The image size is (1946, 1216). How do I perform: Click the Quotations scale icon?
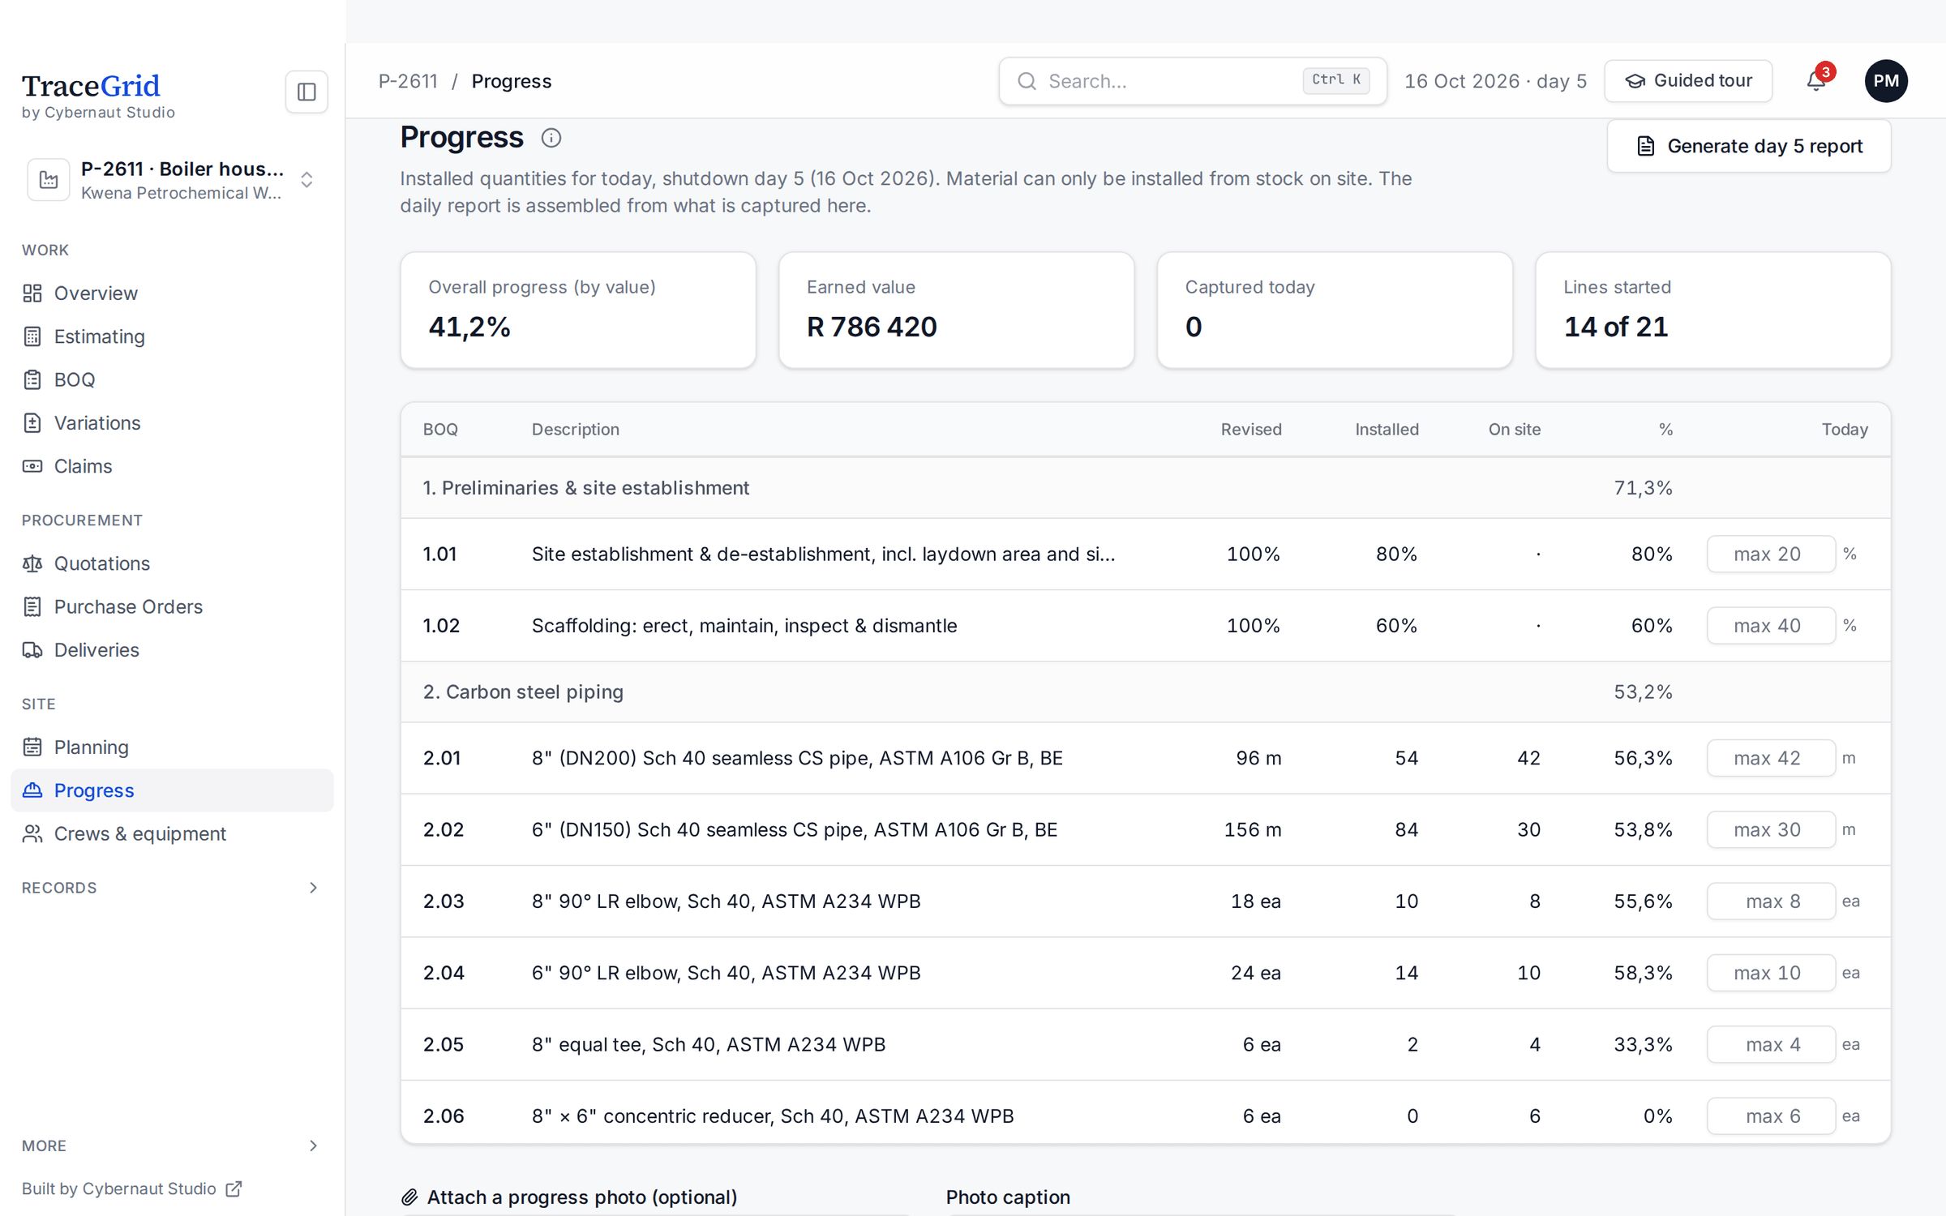tap(32, 563)
